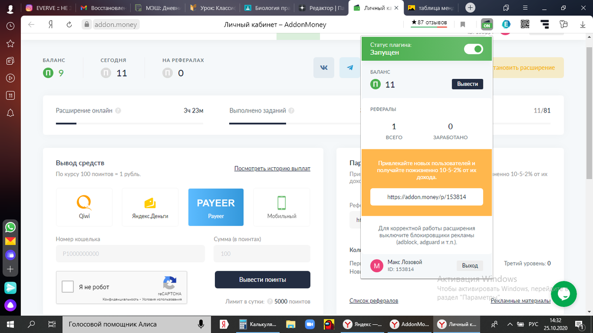Click the addon.money address bar
The width and height of the screenshot is (593, 333).
(111, 25)
